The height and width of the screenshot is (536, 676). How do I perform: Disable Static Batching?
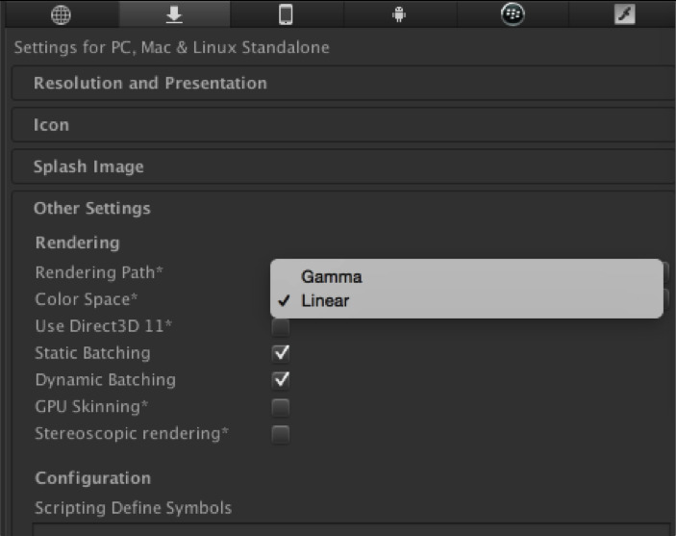(x=281, y=353)
